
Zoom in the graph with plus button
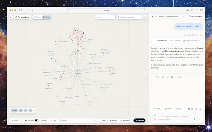click(30, 110)
